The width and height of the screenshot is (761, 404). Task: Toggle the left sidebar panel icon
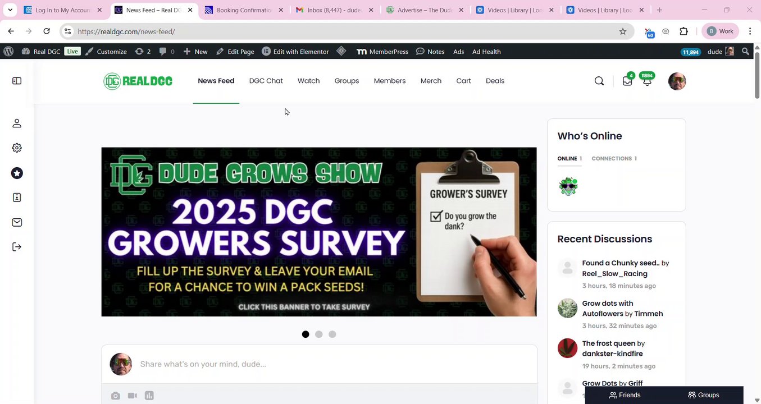[x=17, y=81]
